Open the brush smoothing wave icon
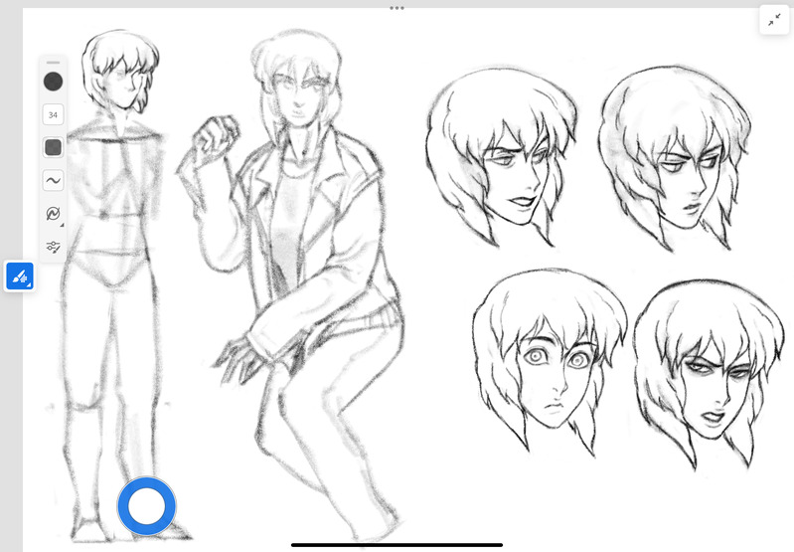 coord(53,180)
